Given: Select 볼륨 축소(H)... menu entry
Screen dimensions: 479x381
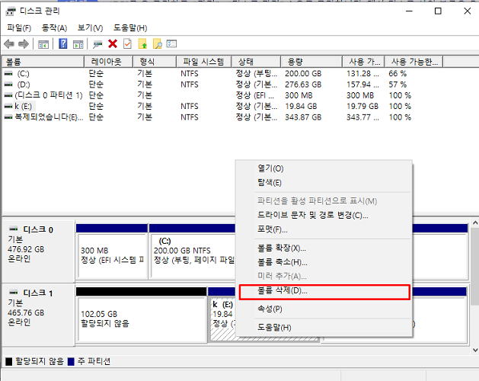Looking at the screenshot, I should pyautogui.click(x=324, y=262).
